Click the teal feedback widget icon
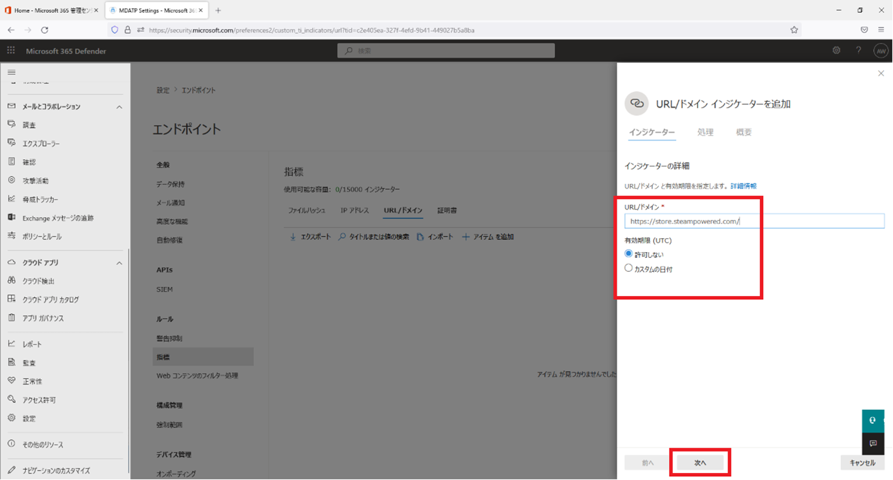The width and height of the screenshot is (893, 480). click(x=873, y=420)
